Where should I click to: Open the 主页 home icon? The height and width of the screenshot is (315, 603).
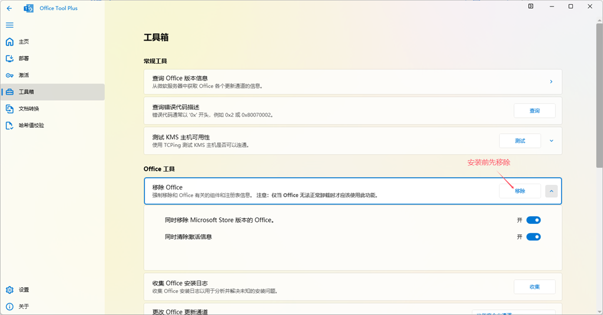point(9,42)
